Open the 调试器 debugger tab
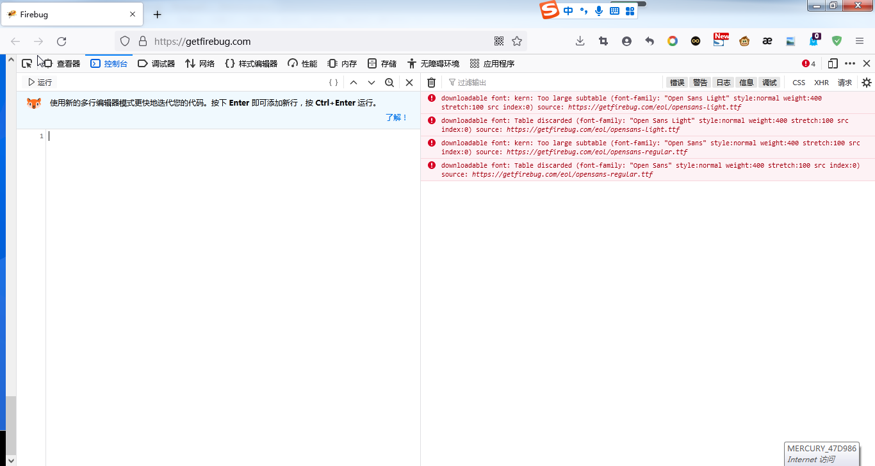The image size is (875, 466). point(156,63)
